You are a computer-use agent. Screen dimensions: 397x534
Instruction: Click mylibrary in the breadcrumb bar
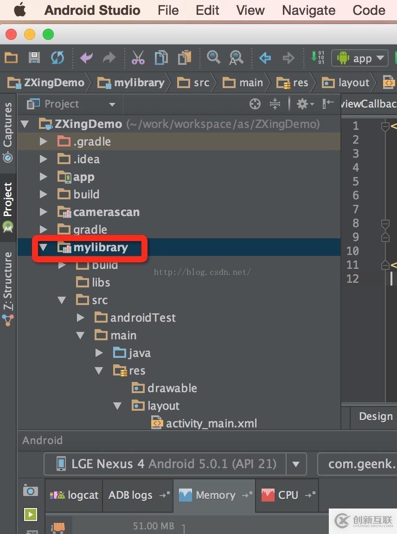click(131, 83)
